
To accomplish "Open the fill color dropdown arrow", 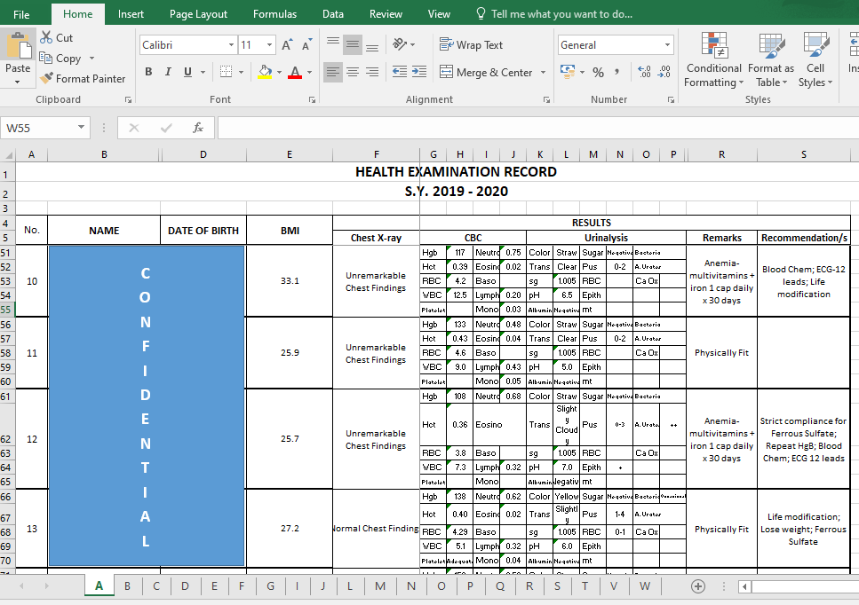I will pos(280,72).
